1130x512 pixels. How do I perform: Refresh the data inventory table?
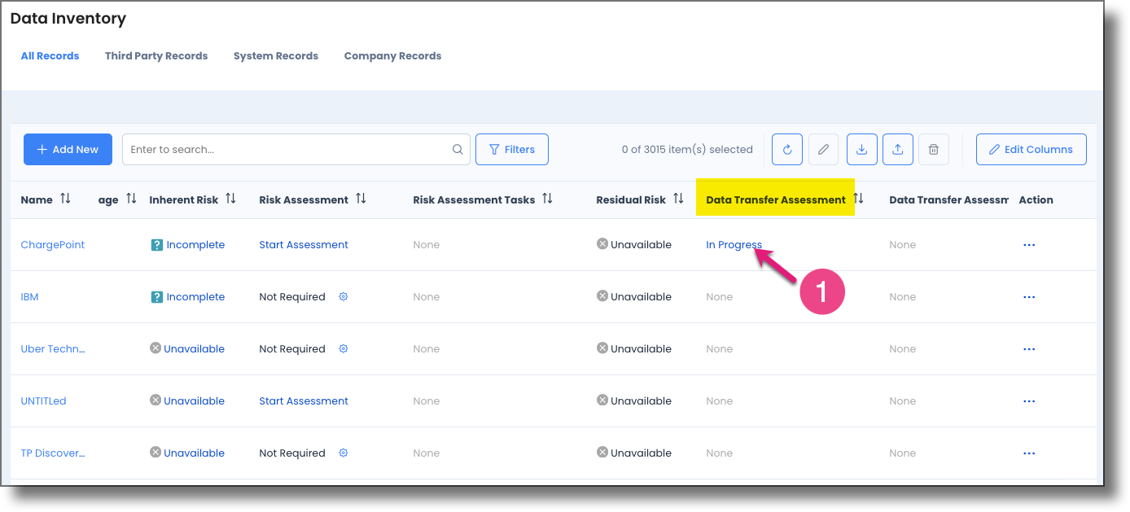click(786, 149)
